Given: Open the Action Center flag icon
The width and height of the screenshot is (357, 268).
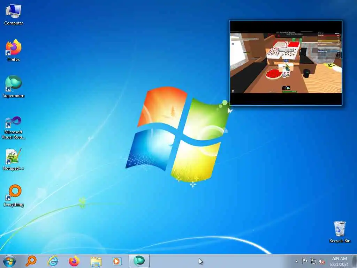Looking at the screenshot, I should 305,261.
